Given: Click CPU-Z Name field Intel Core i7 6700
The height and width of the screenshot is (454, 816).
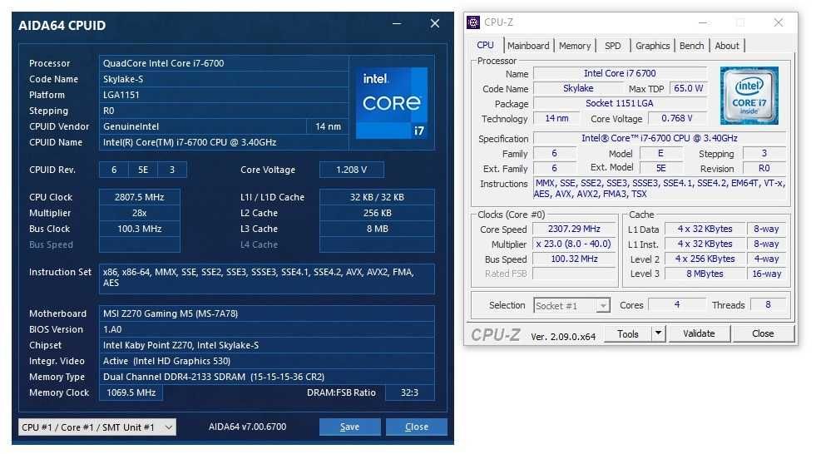Looking at the screenshot, I should [x=620, y=73].
